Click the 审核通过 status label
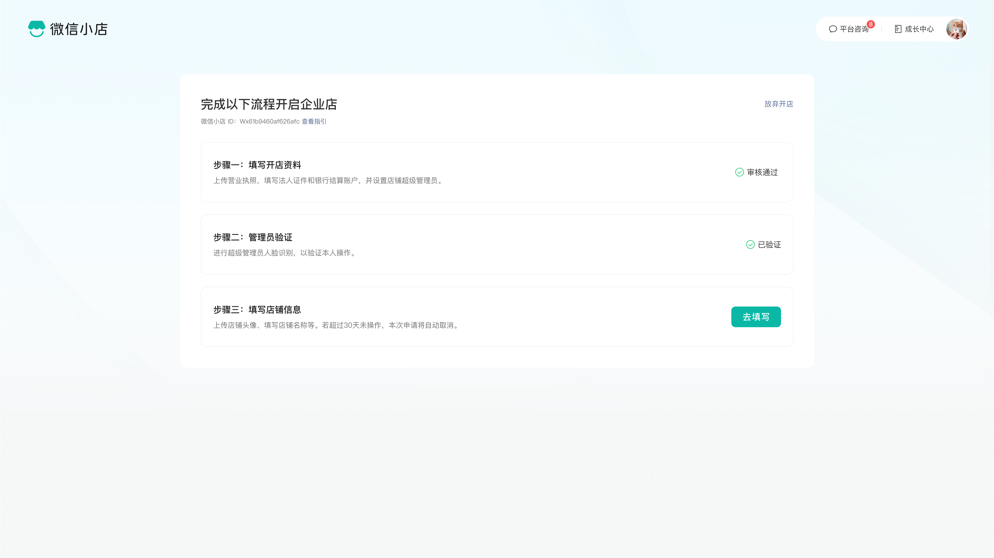This screenshot has width=994, height=558. click(x=762, y=172)
